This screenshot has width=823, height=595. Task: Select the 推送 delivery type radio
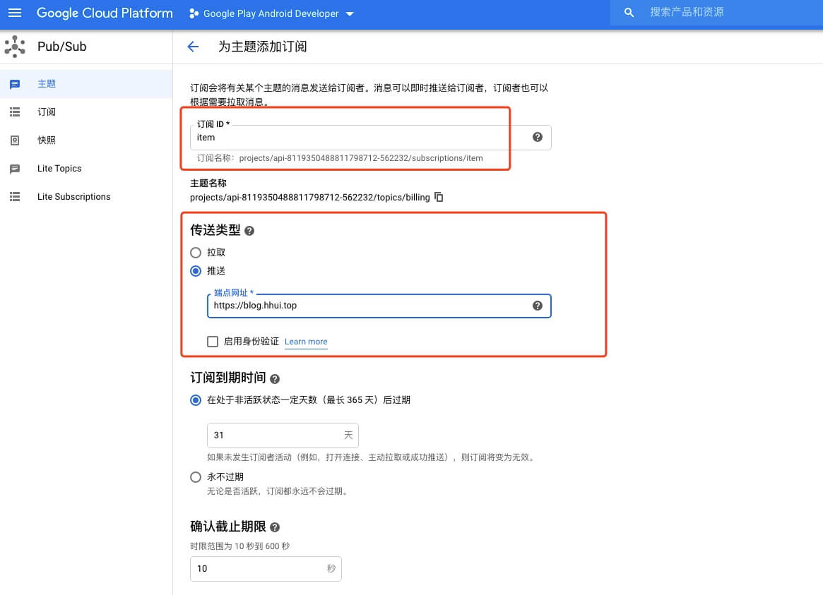coord(196,271)
